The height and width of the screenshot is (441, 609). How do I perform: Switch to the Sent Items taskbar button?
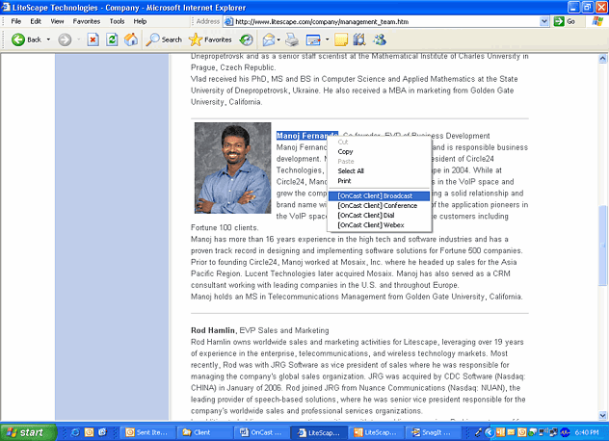click(148, 432)
